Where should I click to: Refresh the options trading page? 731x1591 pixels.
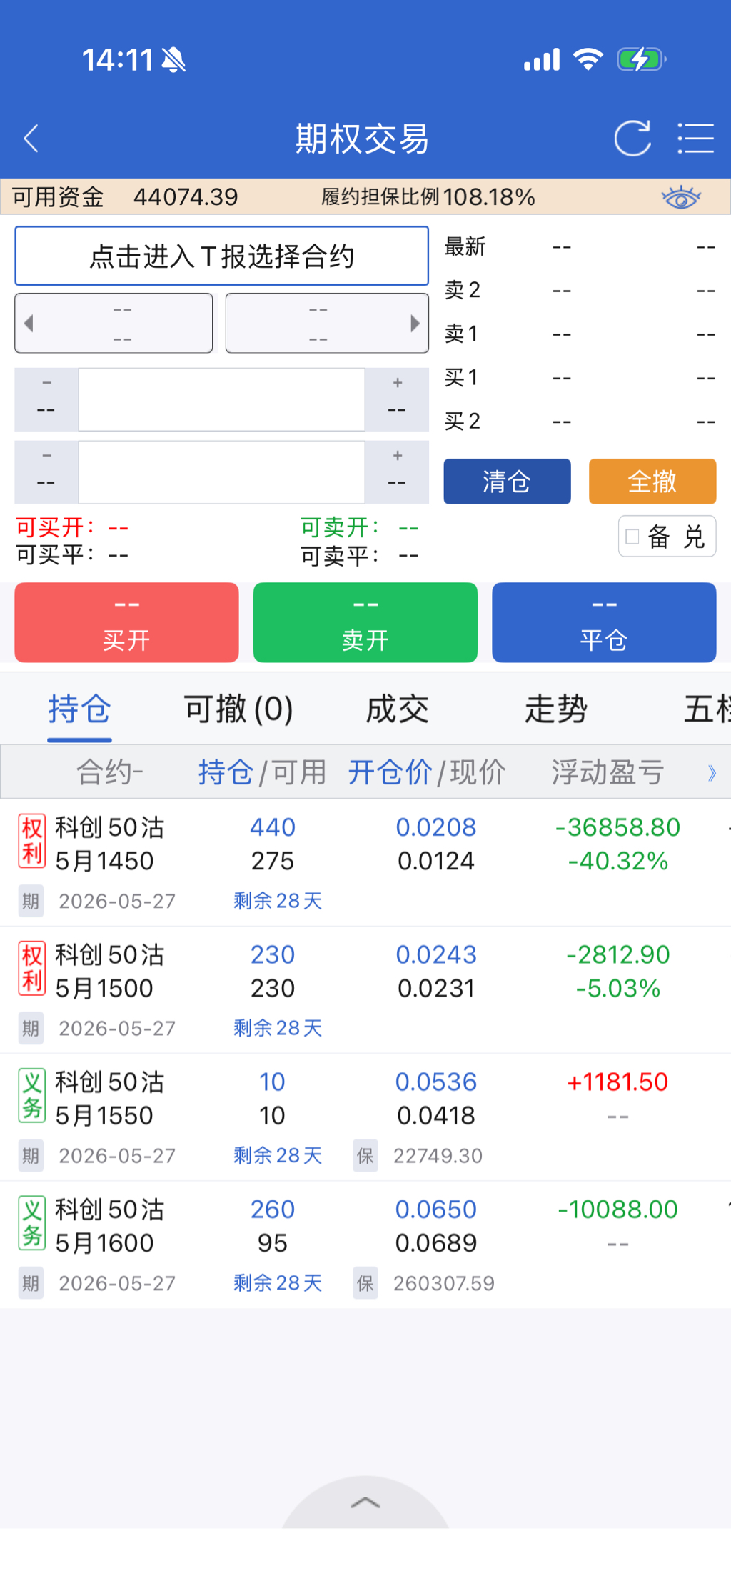coord(632,139)
